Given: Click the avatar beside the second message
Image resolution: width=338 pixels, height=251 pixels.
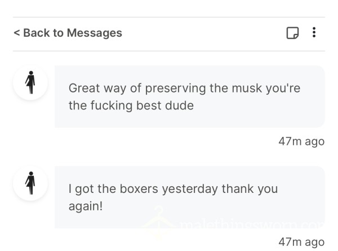Looking at the screenshot, I should (30, 183).
